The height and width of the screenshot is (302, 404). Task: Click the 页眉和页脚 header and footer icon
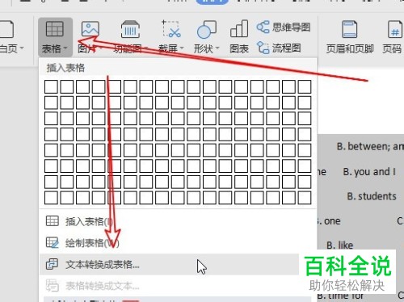coord(349,29)
